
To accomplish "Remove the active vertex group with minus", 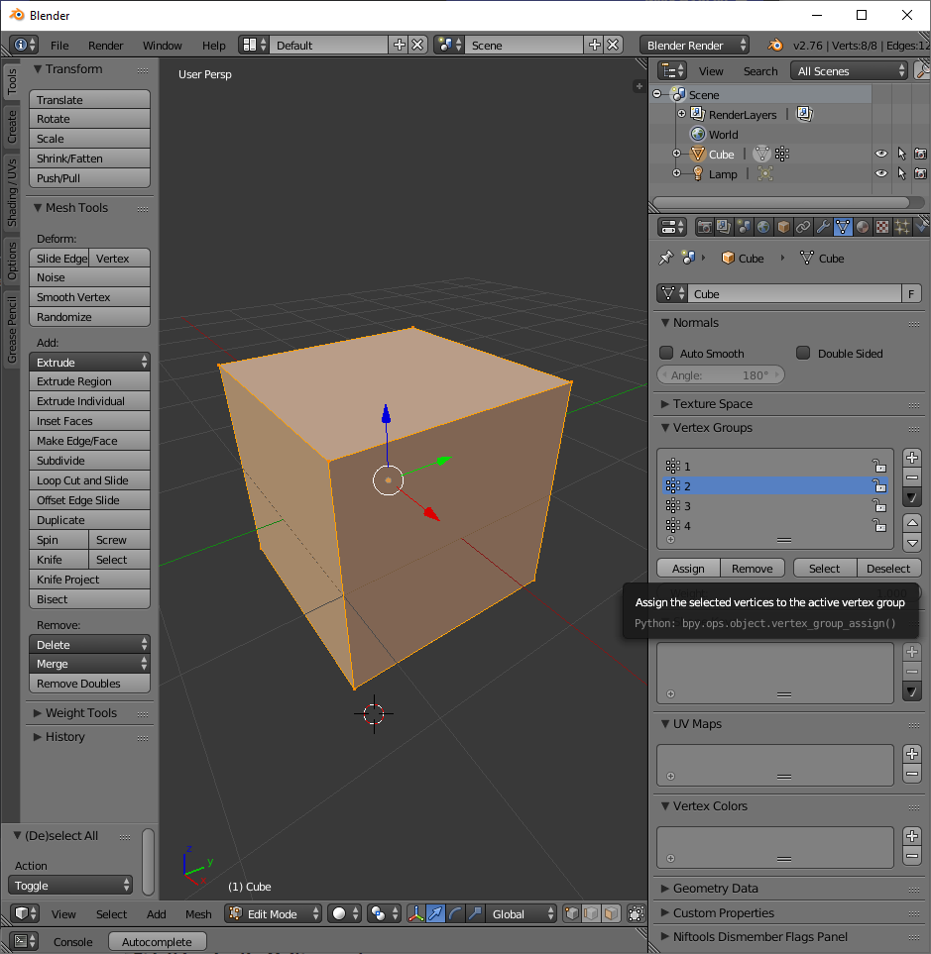I will coord(912,477).
